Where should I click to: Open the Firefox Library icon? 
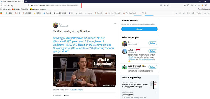(185, 5)
